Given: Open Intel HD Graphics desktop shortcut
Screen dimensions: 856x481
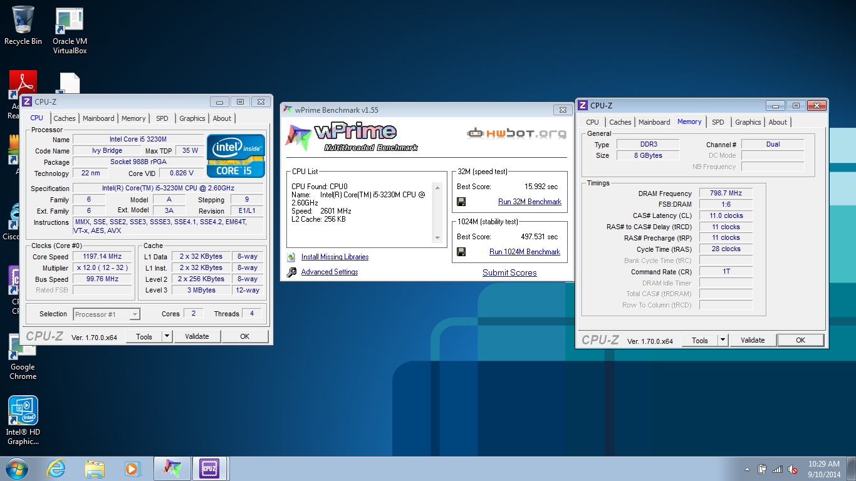Looking at the screenshot, I should [x=23, y=421].
